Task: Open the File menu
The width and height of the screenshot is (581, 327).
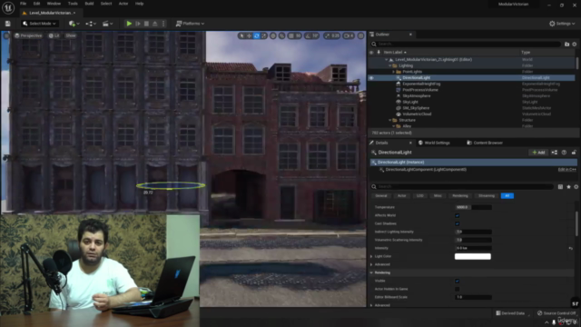Action: point(23,4)
